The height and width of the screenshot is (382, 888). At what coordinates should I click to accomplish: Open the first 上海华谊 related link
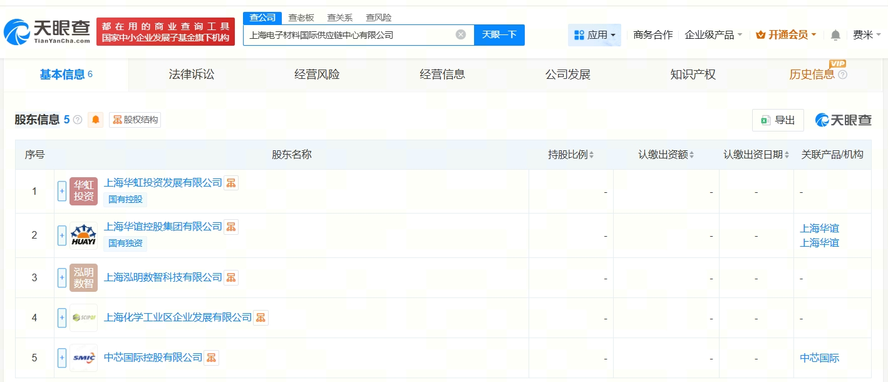(819, 229)
